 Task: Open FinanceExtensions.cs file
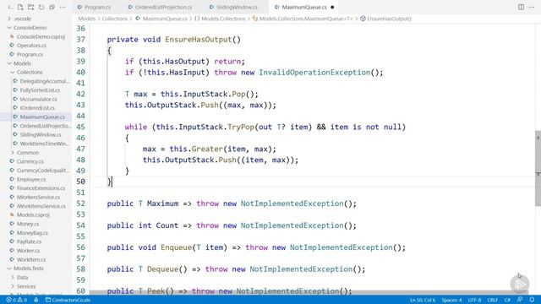click(x=41, y=188)
